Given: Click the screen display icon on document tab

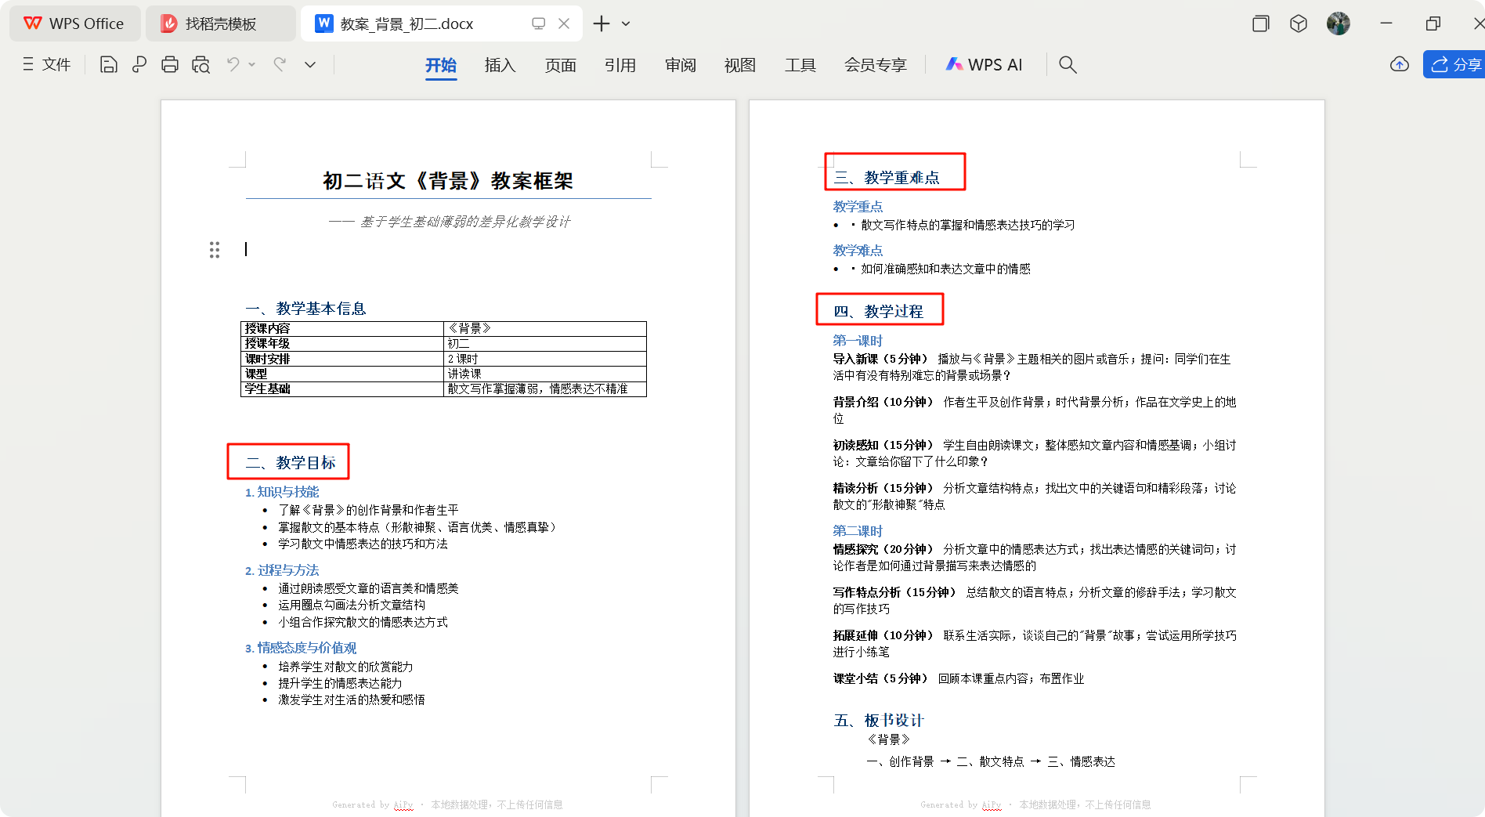Looking at the screenshot, I should pos(538,23).
